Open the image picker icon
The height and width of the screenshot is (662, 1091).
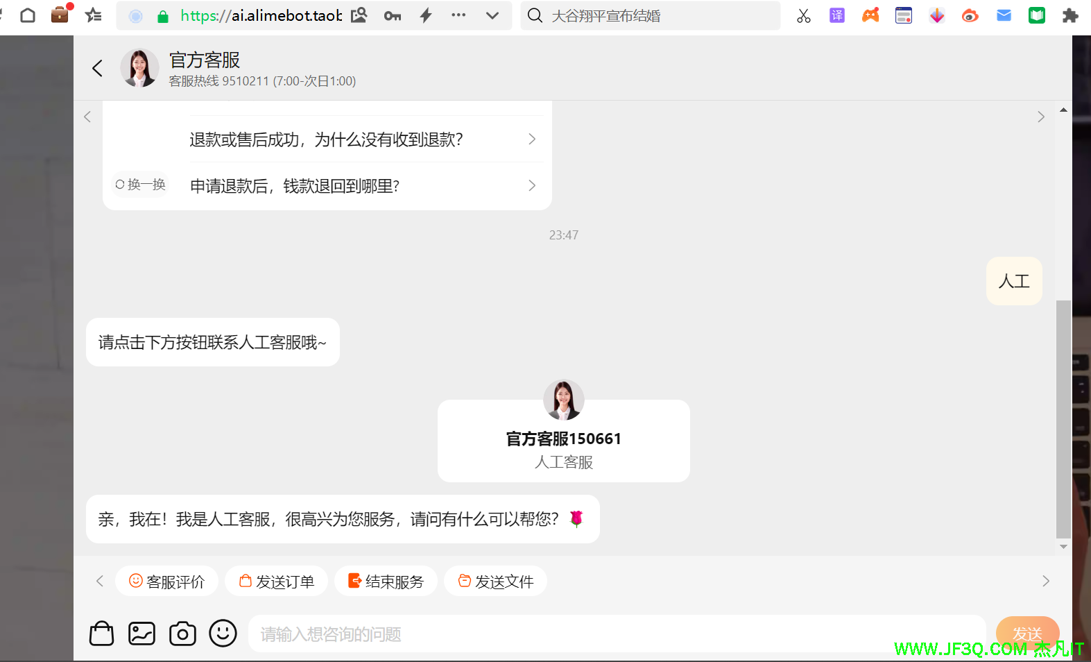click(141, 633)
